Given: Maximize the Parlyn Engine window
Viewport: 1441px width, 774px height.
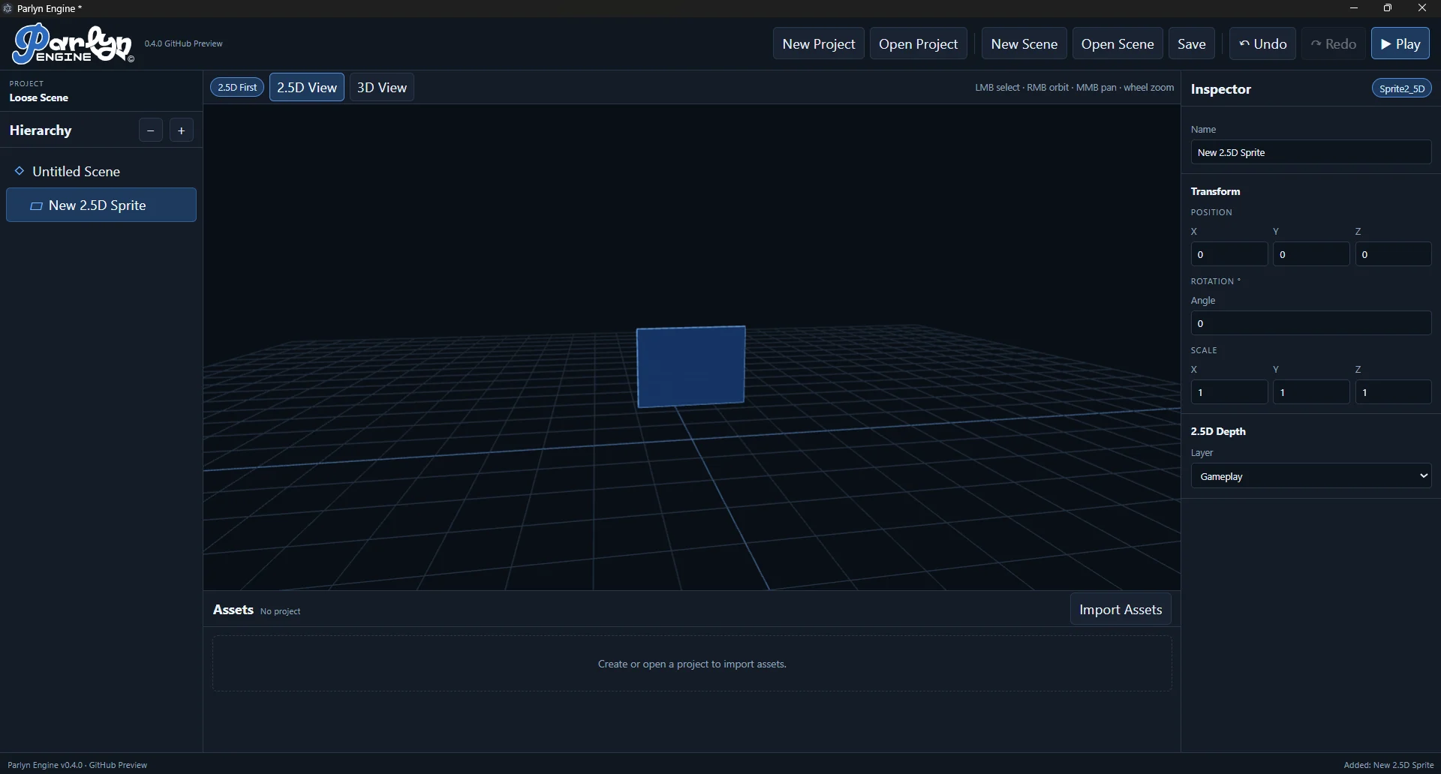Looking at the screenshot, I should tap(1388, 8).
